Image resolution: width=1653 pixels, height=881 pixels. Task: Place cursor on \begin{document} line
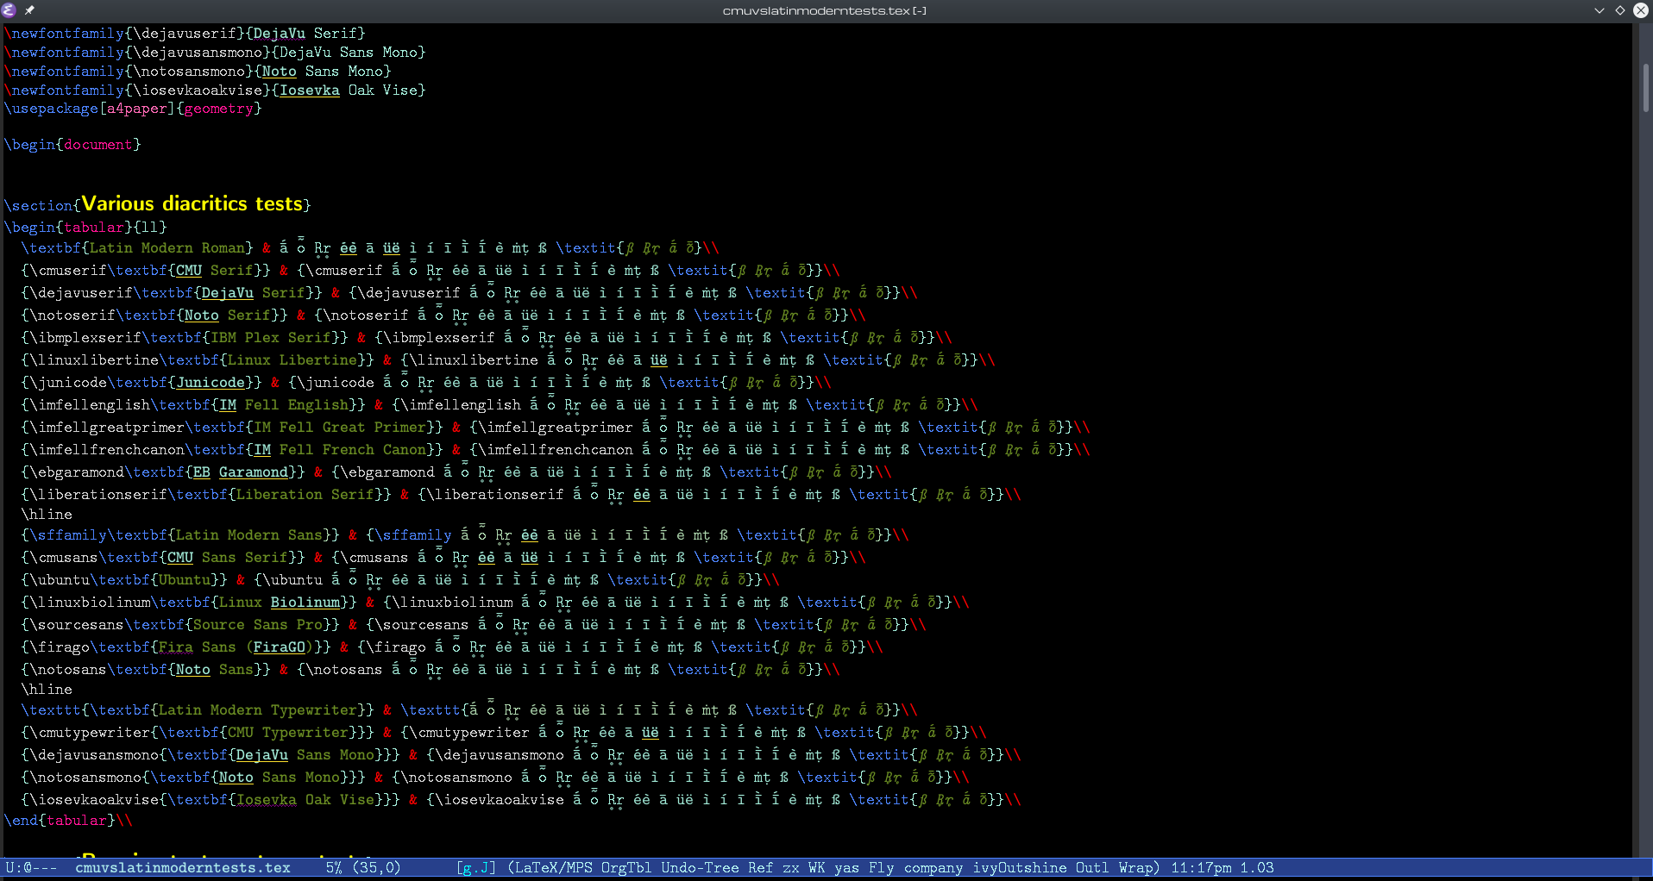click(72, 145)
